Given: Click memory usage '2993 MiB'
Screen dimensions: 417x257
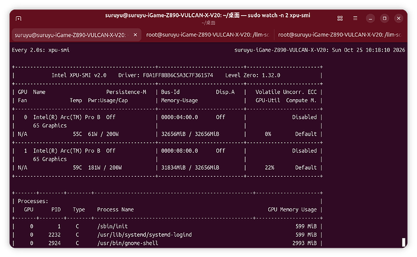Looking at the screenshot, I should pyautogui.click(x=305, y=243).
